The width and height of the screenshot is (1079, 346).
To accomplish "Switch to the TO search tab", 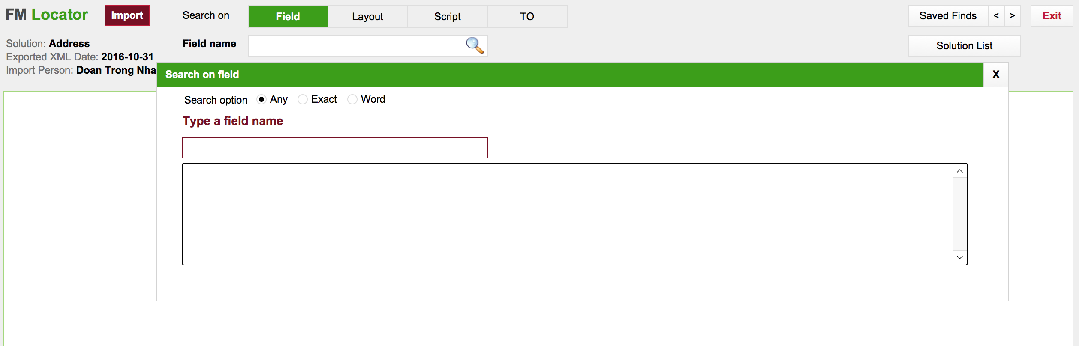I will point(527,17).
